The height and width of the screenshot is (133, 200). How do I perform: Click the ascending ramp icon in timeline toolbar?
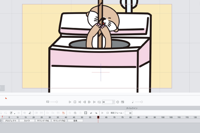91,113
